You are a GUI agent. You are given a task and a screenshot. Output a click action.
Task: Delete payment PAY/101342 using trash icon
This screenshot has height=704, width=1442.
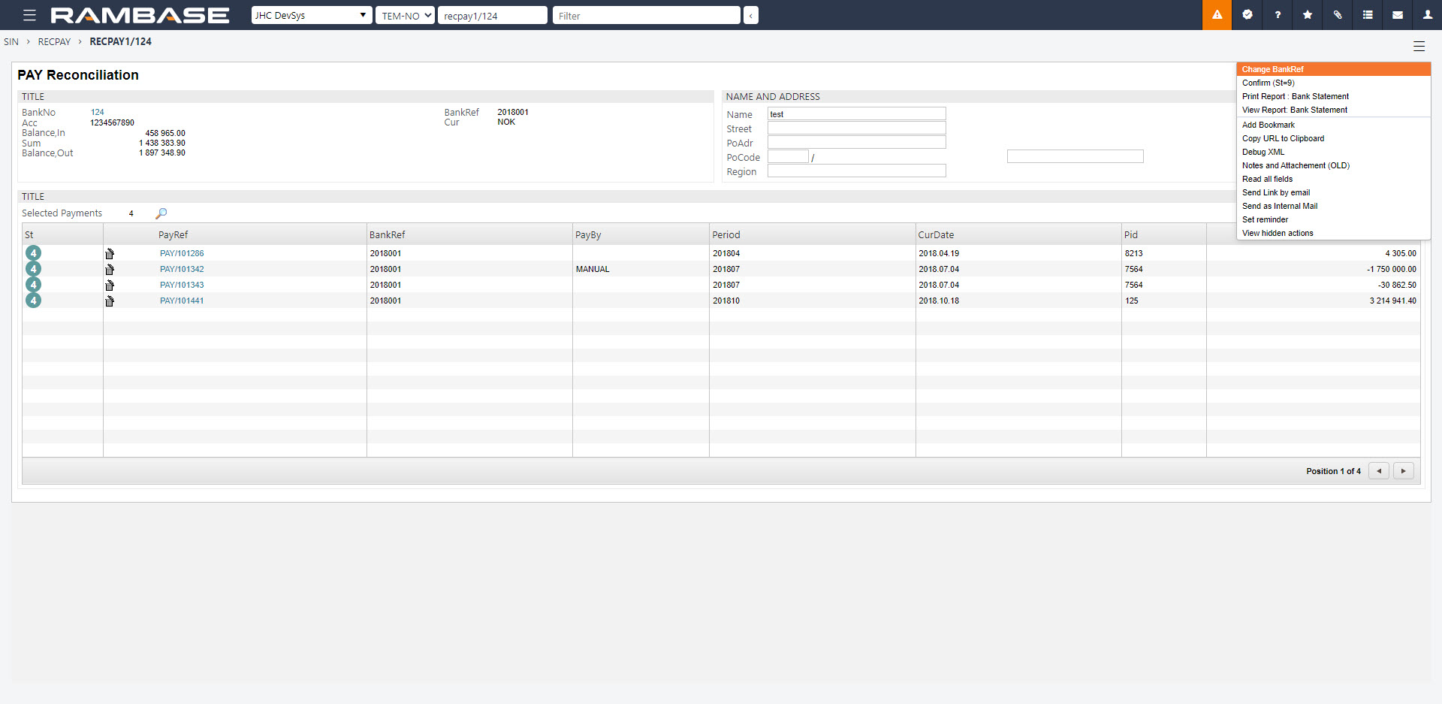[110, 270]
